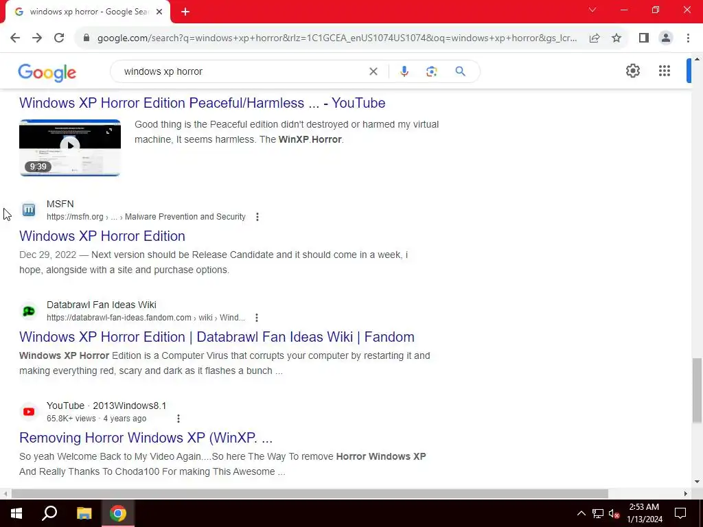Open 'Removing Horror Windows XP (WinXP. ...' link
Image resolution: width=703 pixels, height=527 pixels.
pos(146,438)
